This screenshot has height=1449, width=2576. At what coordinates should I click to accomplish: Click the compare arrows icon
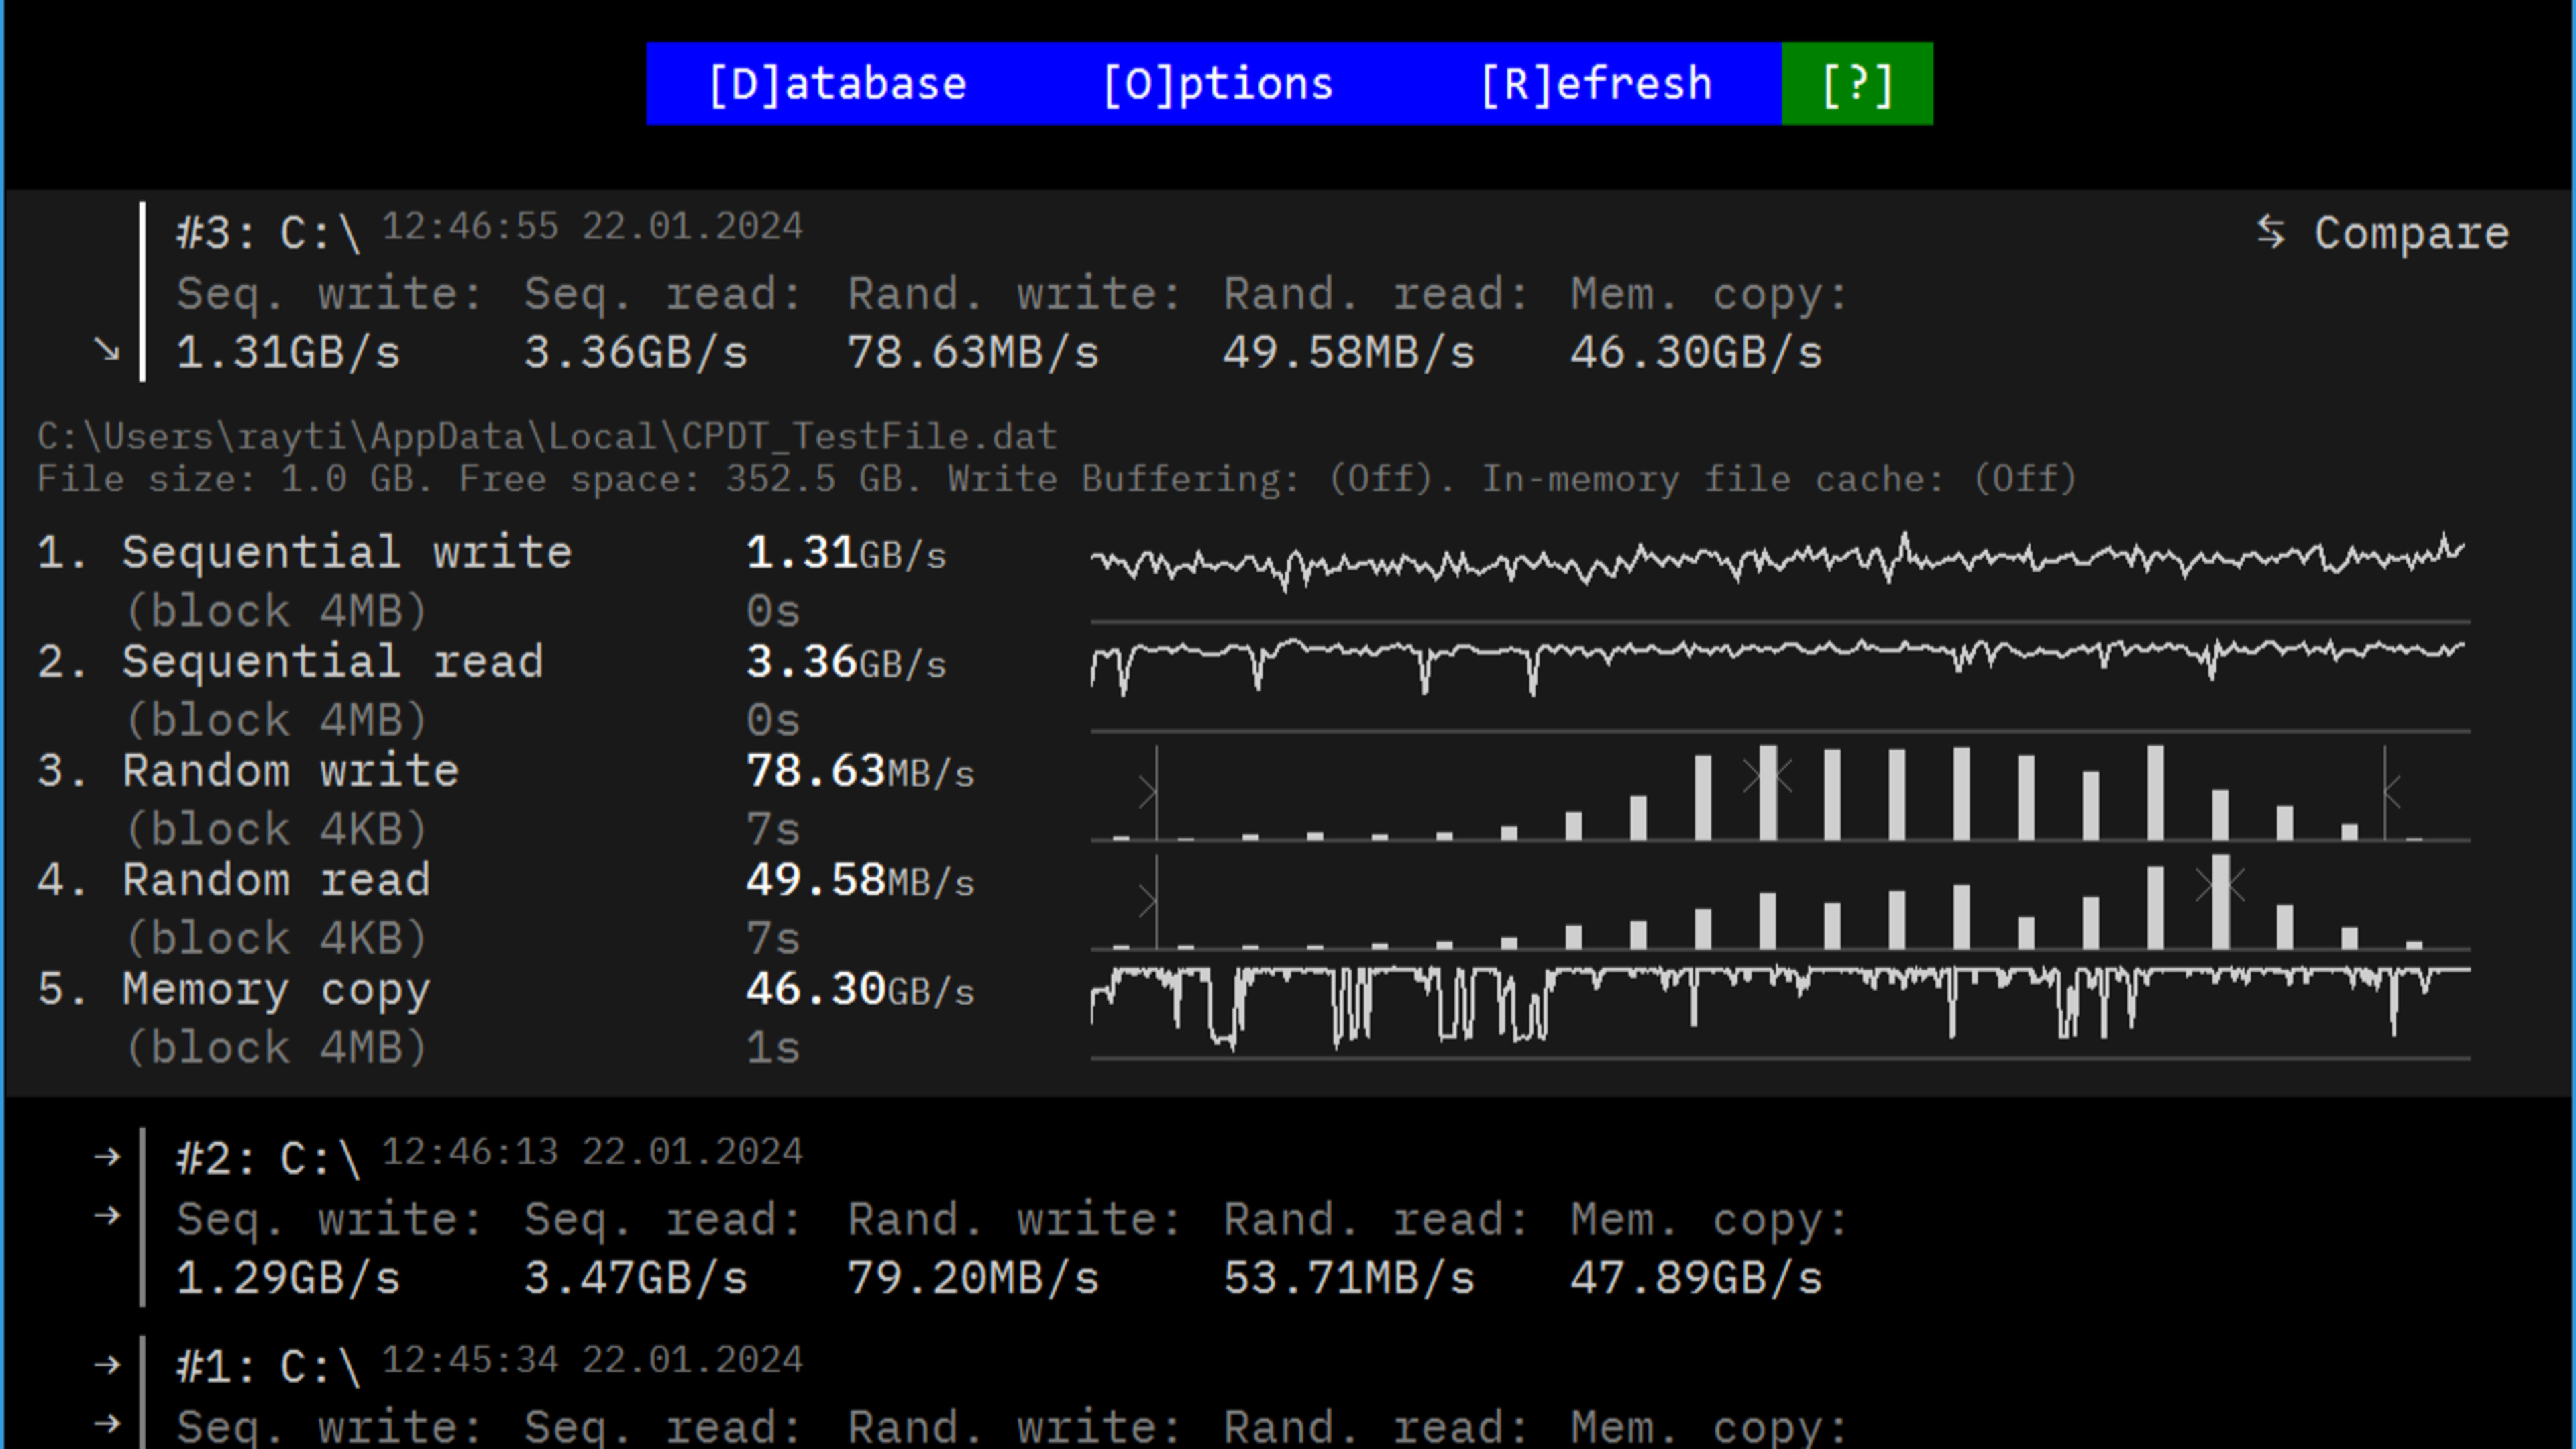click(2270, 232)
